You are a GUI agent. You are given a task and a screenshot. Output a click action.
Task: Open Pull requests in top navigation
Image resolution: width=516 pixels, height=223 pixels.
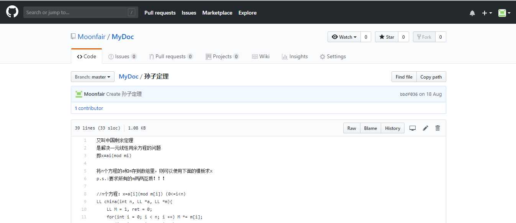160,13
